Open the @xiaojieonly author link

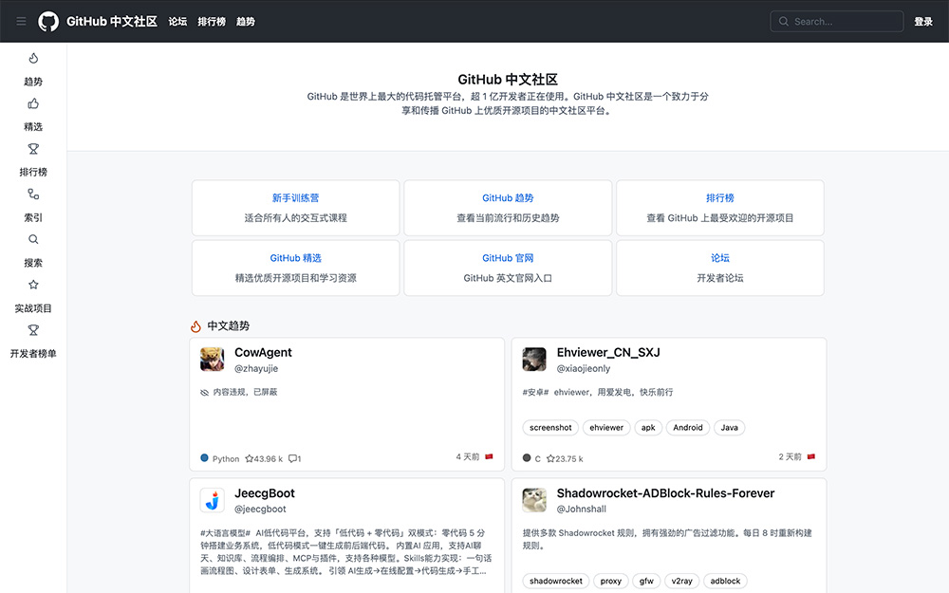[584, 368]
